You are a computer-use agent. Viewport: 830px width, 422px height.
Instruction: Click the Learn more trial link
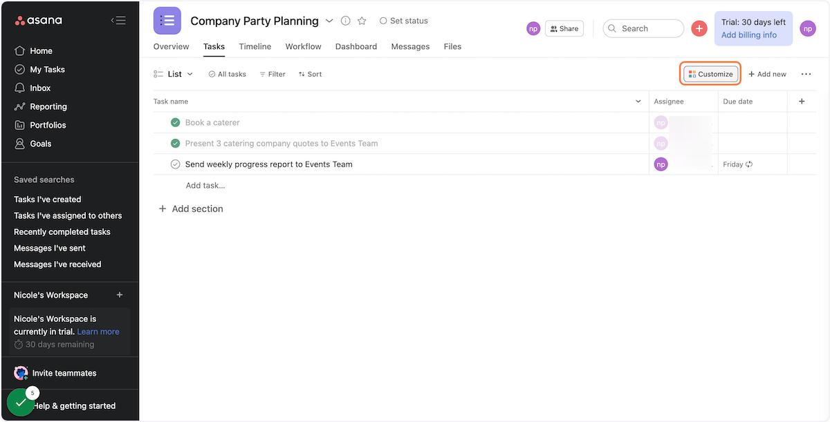[x=98, y=332]
